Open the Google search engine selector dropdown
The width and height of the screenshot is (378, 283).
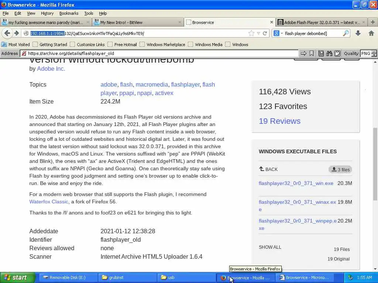[278, 34]
